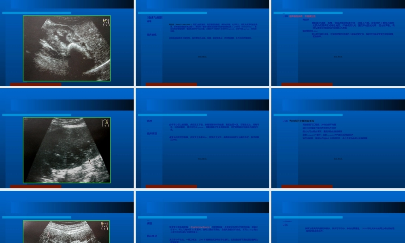405x243 pixels.
Task: Click red bar at bottom of top-middle slide
Action: tap(171, 85)
